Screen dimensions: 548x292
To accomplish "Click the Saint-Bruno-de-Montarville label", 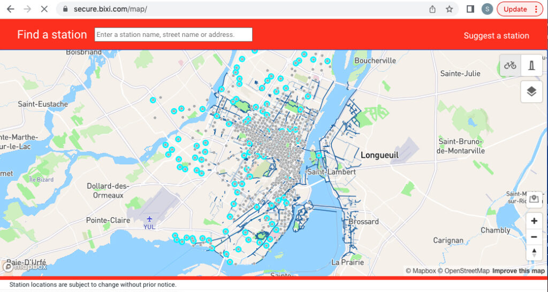I will point(461,147).
